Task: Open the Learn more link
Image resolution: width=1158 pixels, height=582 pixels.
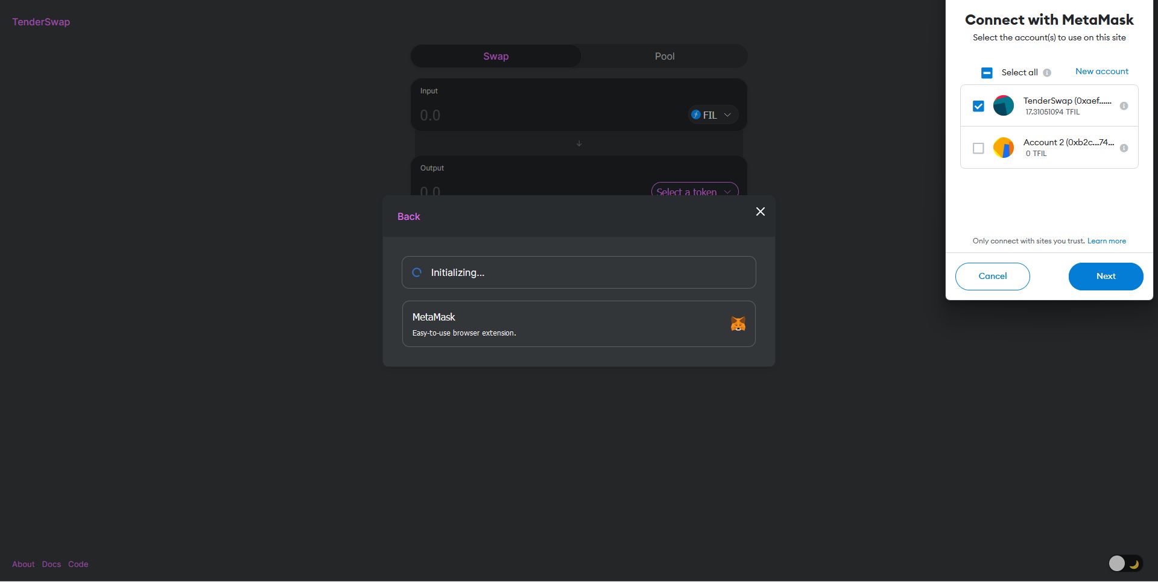Action: [x=1107, y=241]
